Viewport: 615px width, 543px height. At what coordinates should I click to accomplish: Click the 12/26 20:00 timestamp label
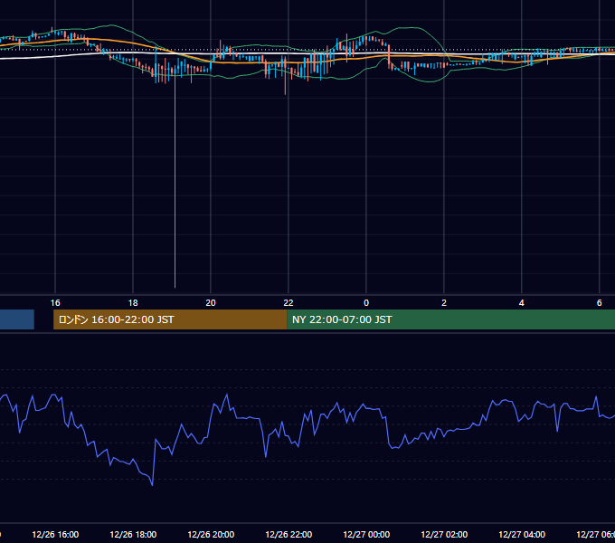click(211, 535)
